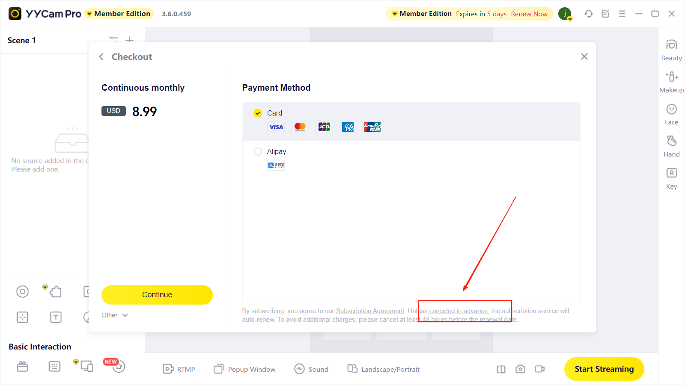
Task: Click the 8.99 price text
Action: [144, 112]
